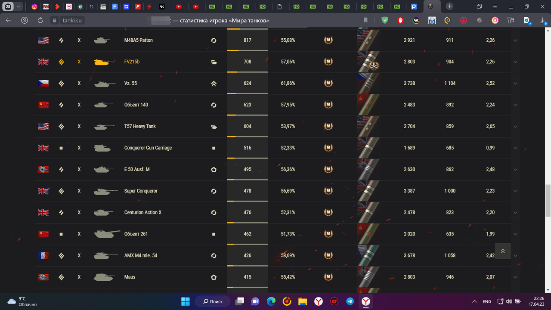Click the FV215b yellow tank silhouette
This screenshot has height=310, width=551.
[x=104, y=62]
